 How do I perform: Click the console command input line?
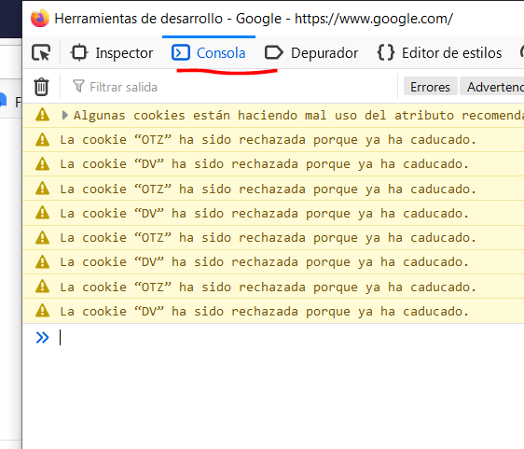(291, 337)
